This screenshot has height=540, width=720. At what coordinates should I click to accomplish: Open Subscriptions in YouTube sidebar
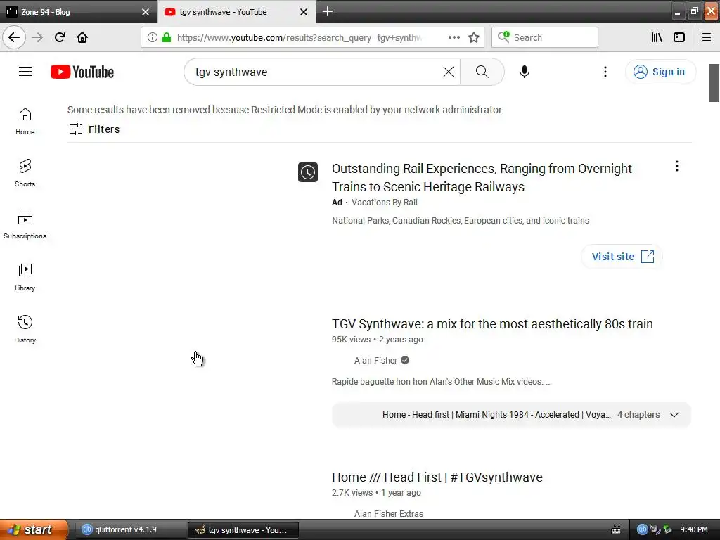click(25, 225)
